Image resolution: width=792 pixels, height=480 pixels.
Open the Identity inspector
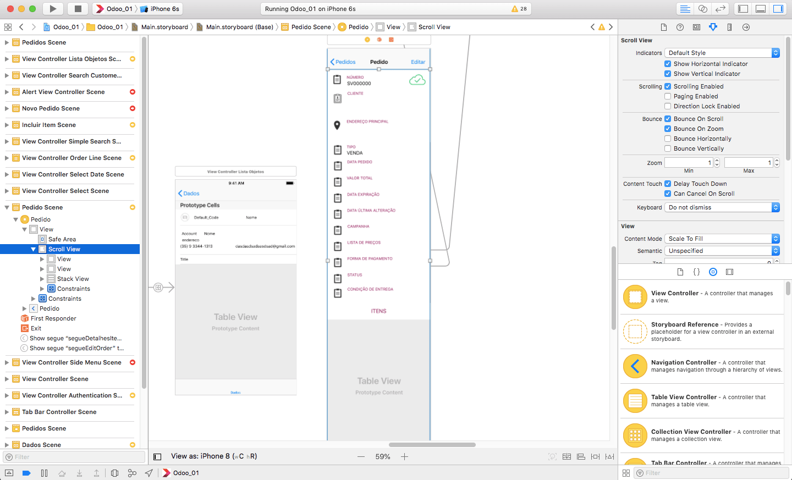click(697, 26)
